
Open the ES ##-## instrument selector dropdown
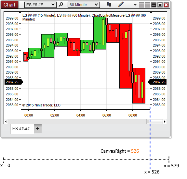coord(40,5)
